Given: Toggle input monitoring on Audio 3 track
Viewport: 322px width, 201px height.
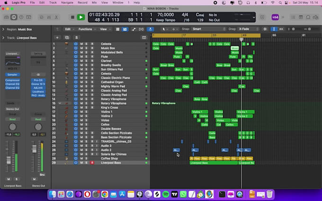Looking at the screenshot, I should (x=97, y=146).
